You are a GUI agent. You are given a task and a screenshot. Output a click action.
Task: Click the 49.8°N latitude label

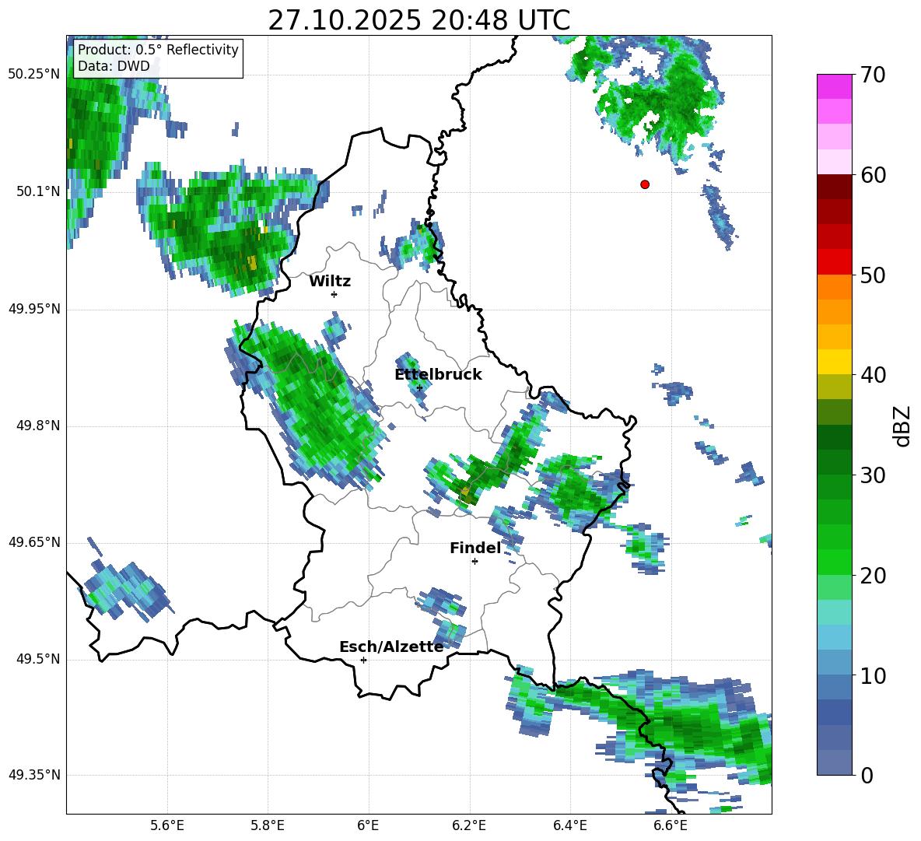(37, 426)
